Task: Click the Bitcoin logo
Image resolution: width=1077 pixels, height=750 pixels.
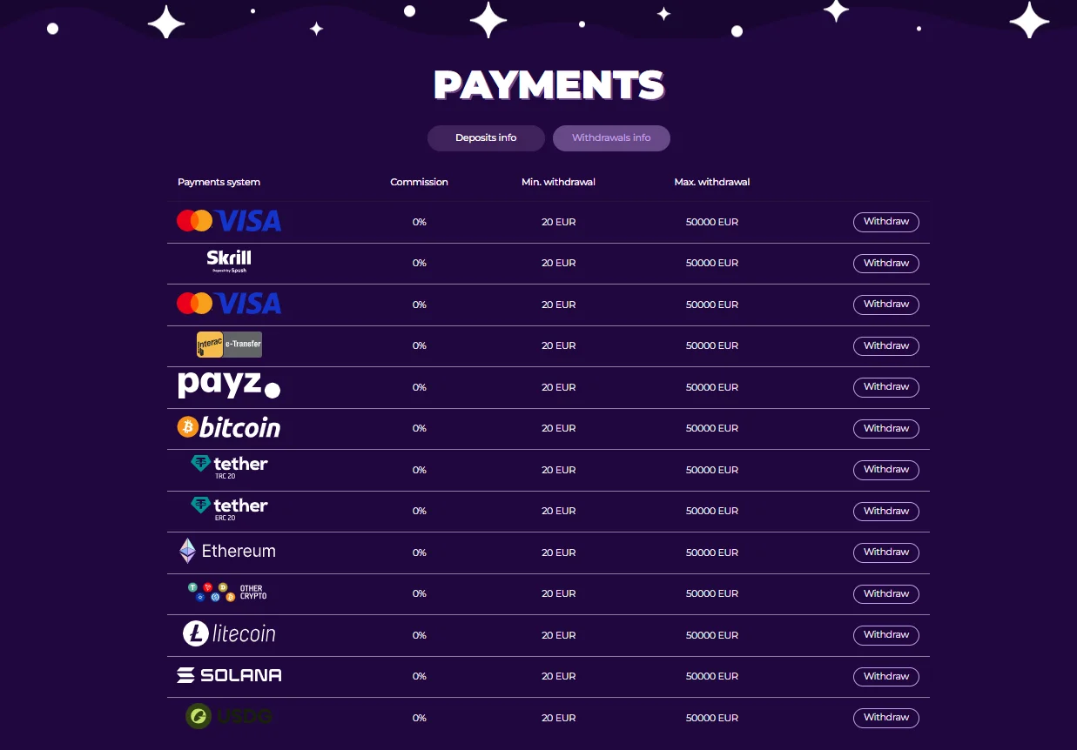Action: pos(229,427)
